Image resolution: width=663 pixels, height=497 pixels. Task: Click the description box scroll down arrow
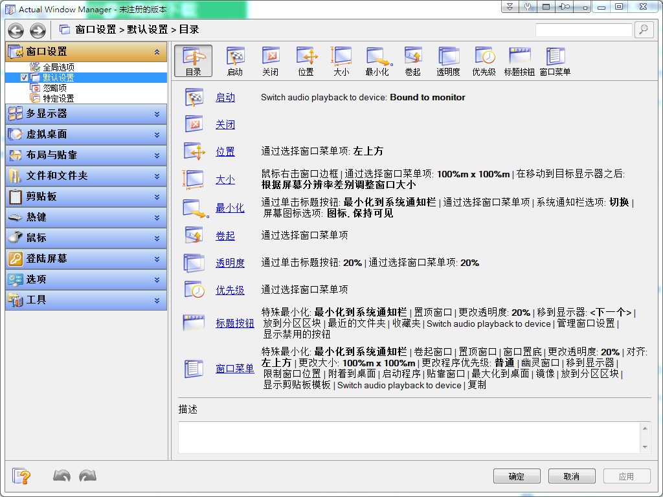pos(645,447)
